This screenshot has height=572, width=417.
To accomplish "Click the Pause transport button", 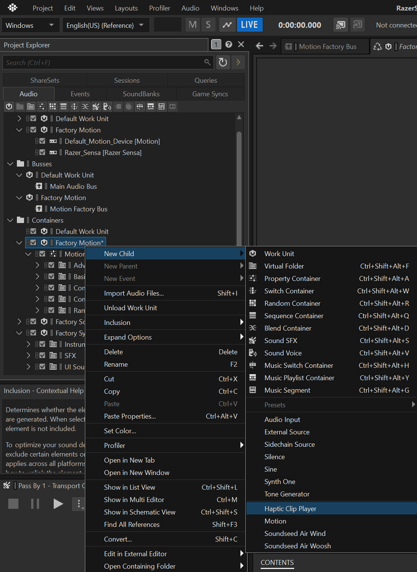I will pyautogui.click(x=35, y=504).
